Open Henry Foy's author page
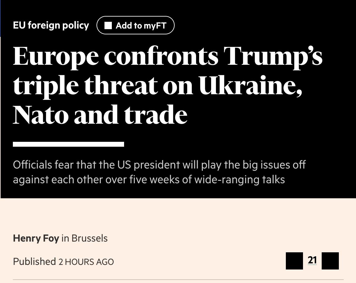The height and width of the screenshot is (283, 356). [x=36, y=238]
